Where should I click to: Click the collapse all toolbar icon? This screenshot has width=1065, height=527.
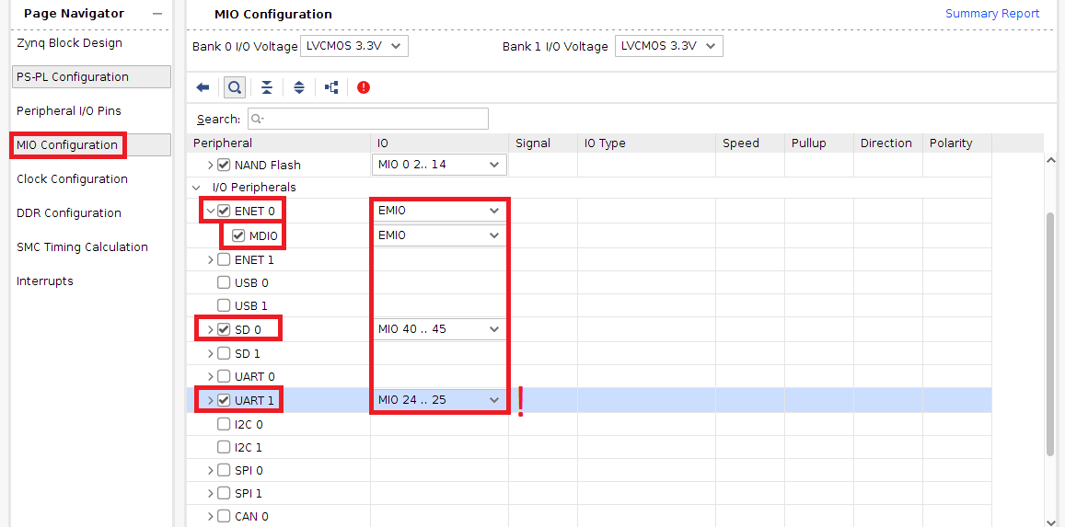point(267,87)
